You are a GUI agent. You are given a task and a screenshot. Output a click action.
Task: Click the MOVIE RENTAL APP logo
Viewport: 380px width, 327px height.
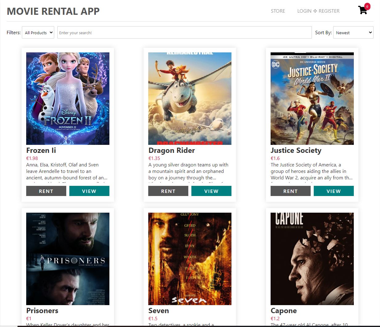click(53, 11)
